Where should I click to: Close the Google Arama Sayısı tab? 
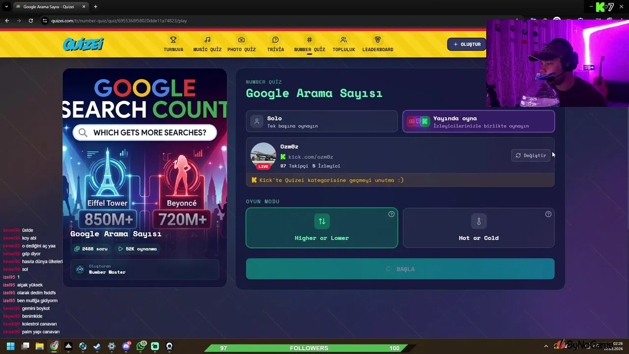(x=84, y=7)
